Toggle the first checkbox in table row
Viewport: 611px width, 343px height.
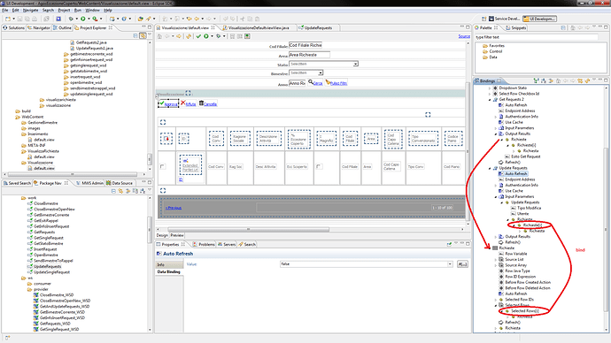(x=163, y=166)
